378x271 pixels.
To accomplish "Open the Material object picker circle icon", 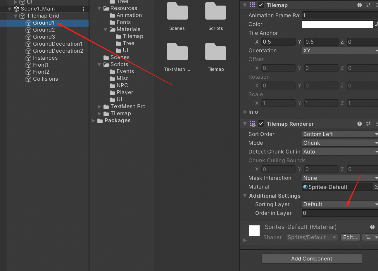I will [x=376, y=187].
